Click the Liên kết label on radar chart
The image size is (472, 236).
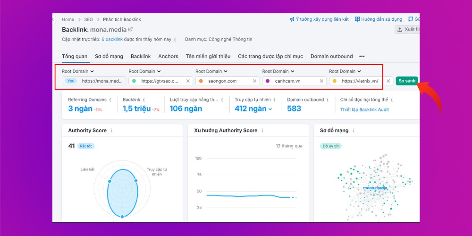(88, 169)
